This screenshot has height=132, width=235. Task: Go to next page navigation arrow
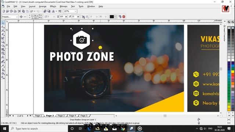point(28,116)
